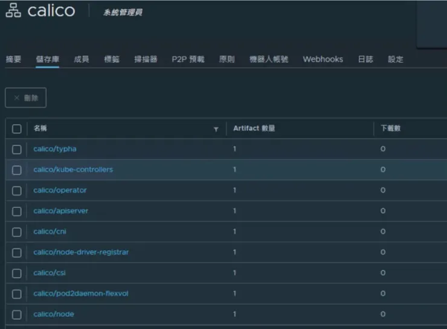
Task: Check the calico/csi row checkbox
Action: click(17, 273)
